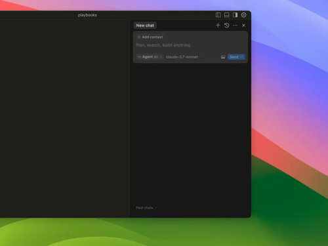
Task: Close the chat pane with the X
Action: (243, 26)
